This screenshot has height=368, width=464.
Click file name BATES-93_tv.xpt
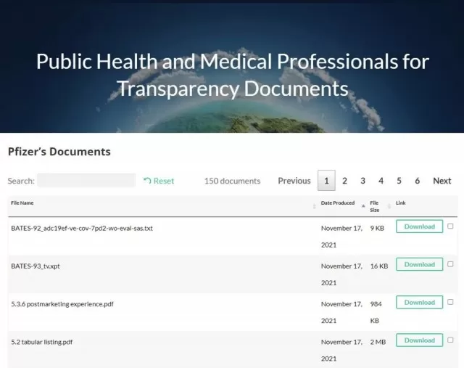(36, 266)
